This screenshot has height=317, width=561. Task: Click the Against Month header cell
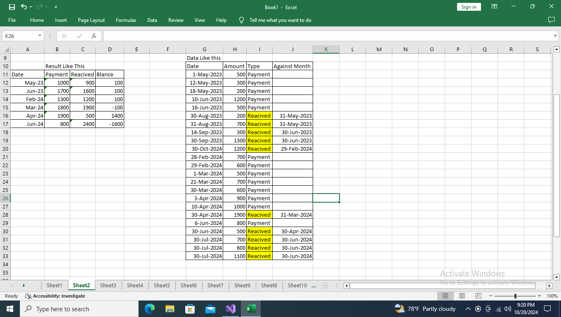[292, 66]
